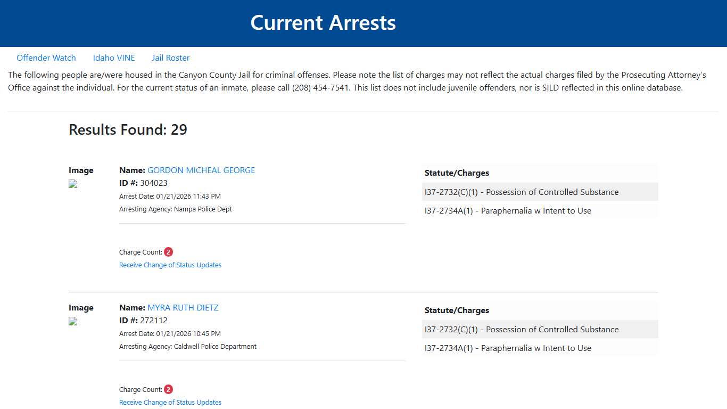The width and height of the screenshot is (727, 409).
Task: Click the Statute/Charges header for MYRA's record
Action: (457, 310)
